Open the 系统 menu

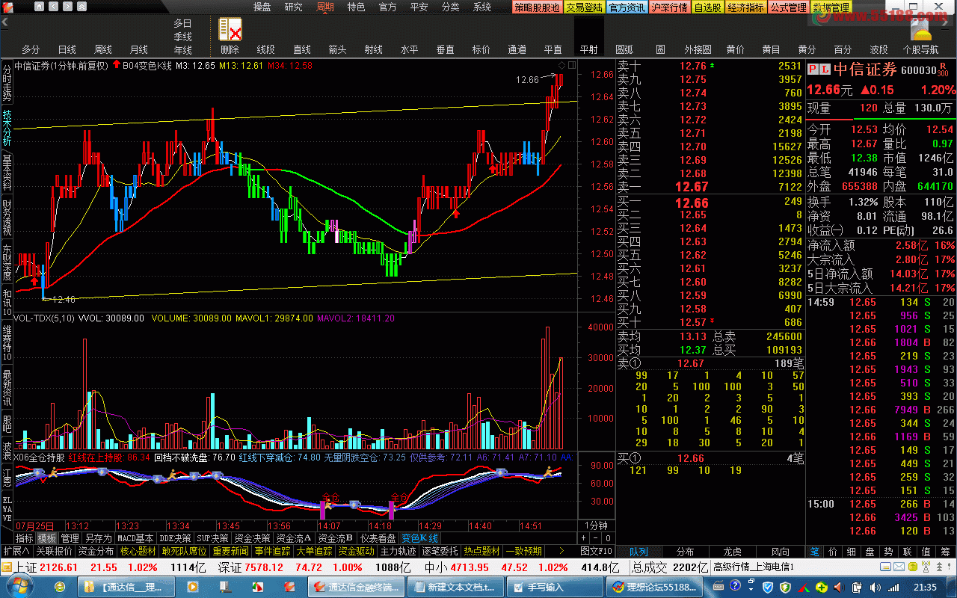point(482,7)
